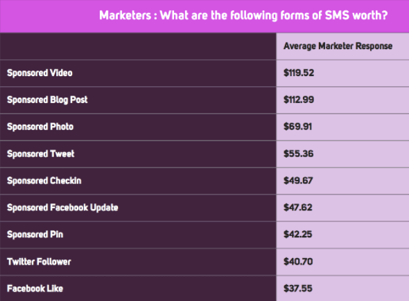Screen dimensions: 409x301
Task: Click the Sponsored Video row label
Action: 40,73
